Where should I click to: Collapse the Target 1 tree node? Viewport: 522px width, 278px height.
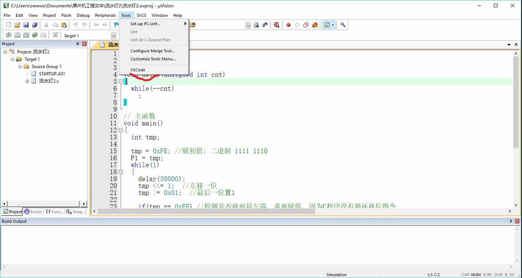[13, 59]
